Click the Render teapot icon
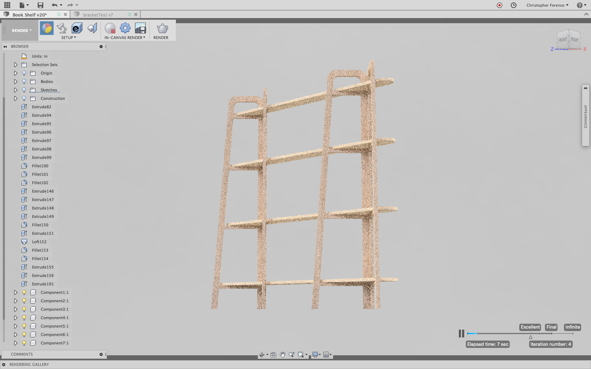This screenshot has width=591, height=369. coord(162,28)
